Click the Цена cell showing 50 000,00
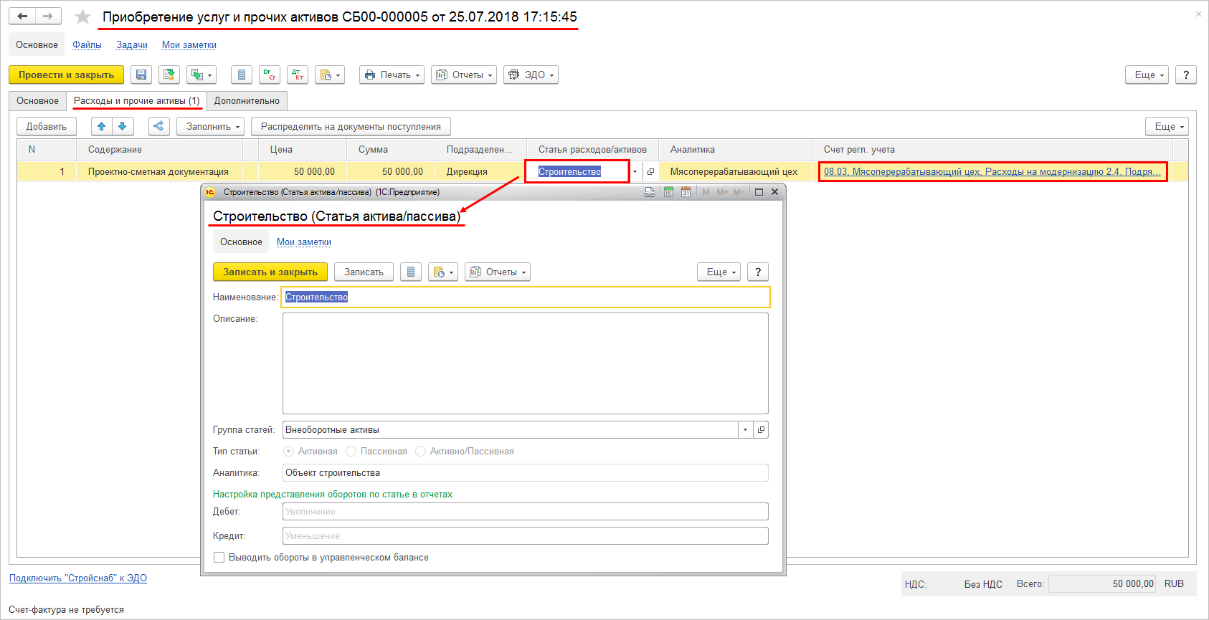The image size is (1209, 620). pyautogui.click(x=303, y=171)
